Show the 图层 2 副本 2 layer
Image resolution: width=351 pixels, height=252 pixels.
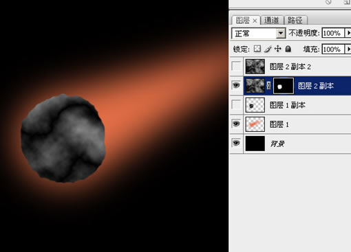pyautogui.click(x=236, y=67)
